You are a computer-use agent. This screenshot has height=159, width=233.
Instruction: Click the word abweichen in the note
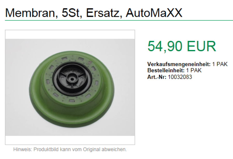pos(114,149)
